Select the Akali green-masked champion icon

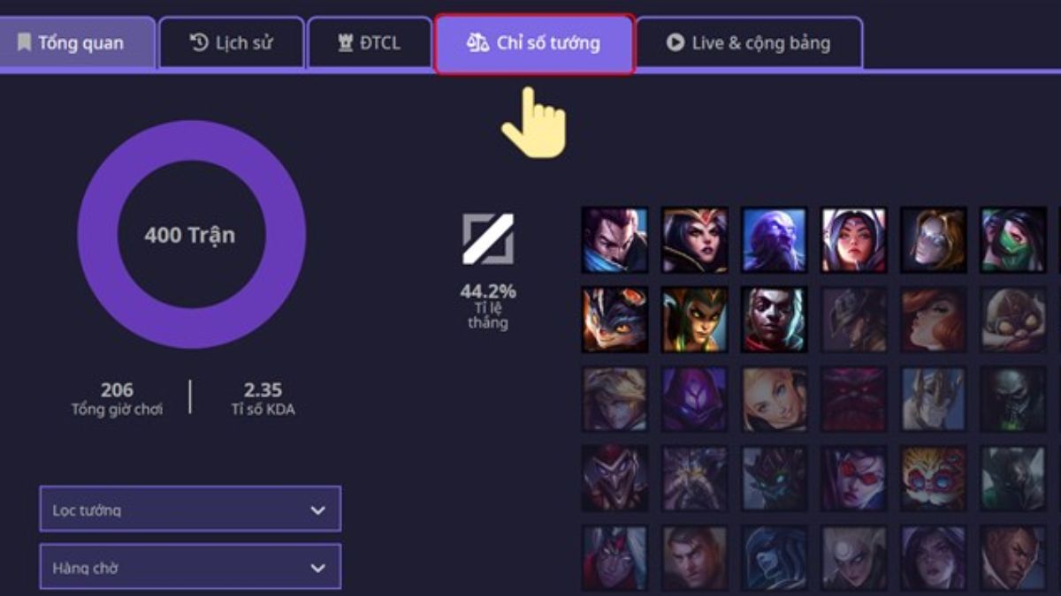coord(1012,240)
